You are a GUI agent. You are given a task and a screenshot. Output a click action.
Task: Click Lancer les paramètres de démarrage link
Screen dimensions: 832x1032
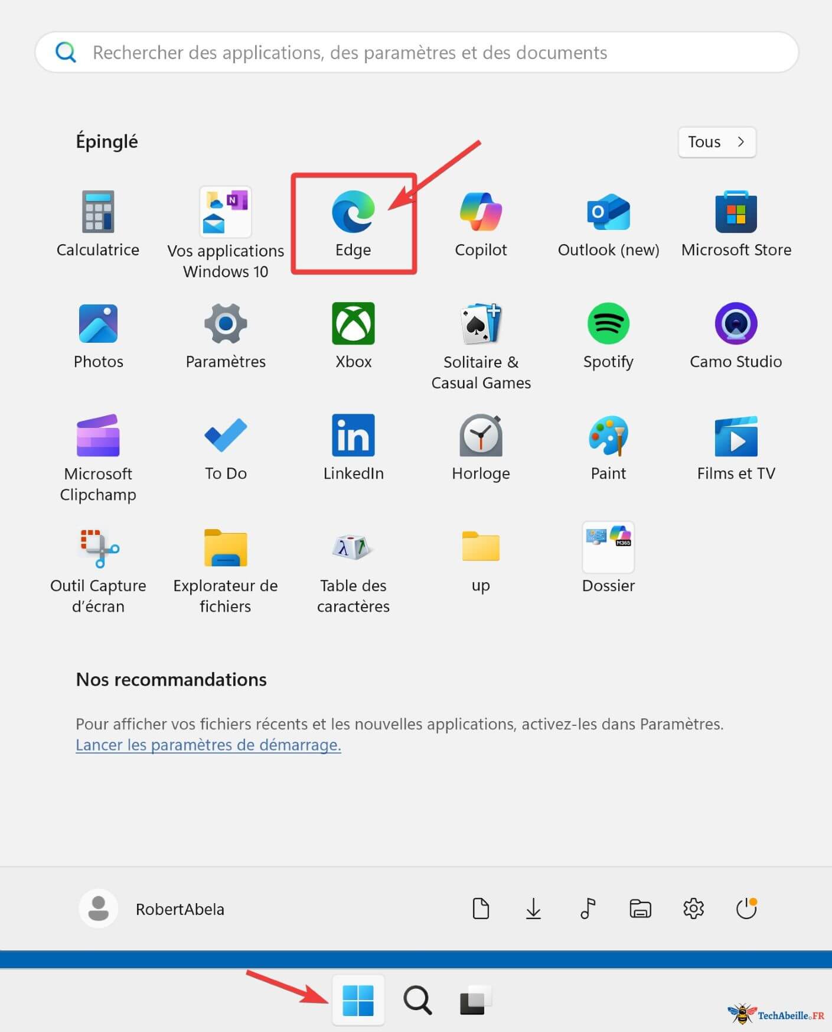click(208, 745)
